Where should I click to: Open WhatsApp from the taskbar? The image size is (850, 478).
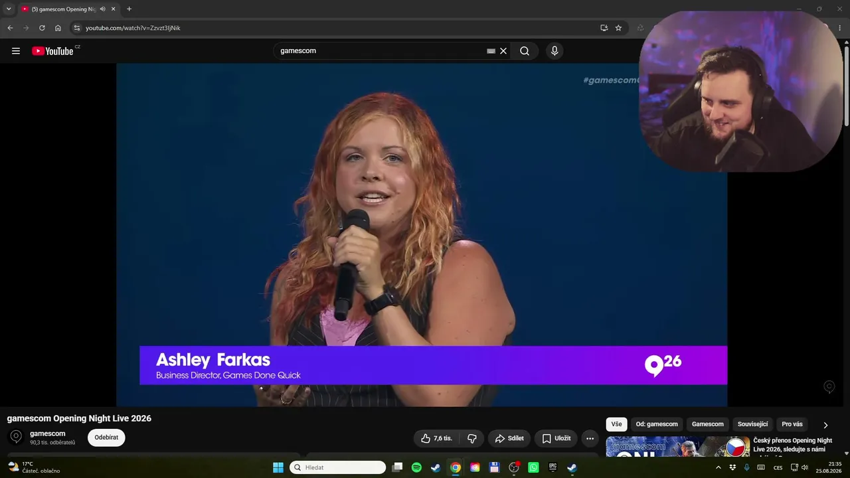pos(533,467)
